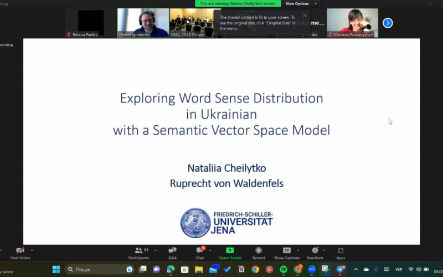
Task: Open the Wi-Fi network tray icon
Action: pyautogui.click(x=411, y=269)
